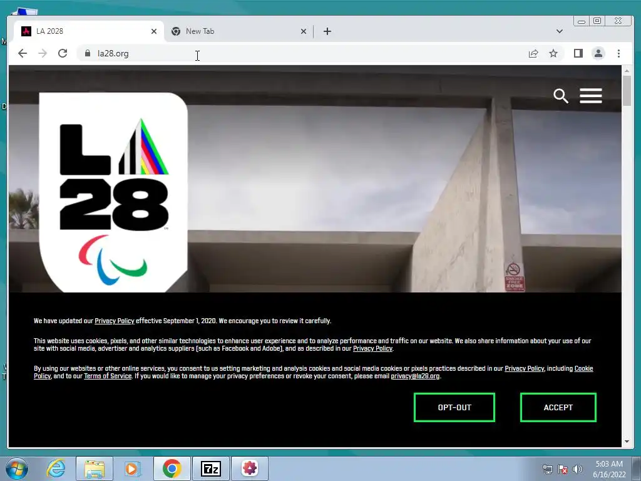Close the Chrome window
Screen dimensions: 641x481
point(618,21)
